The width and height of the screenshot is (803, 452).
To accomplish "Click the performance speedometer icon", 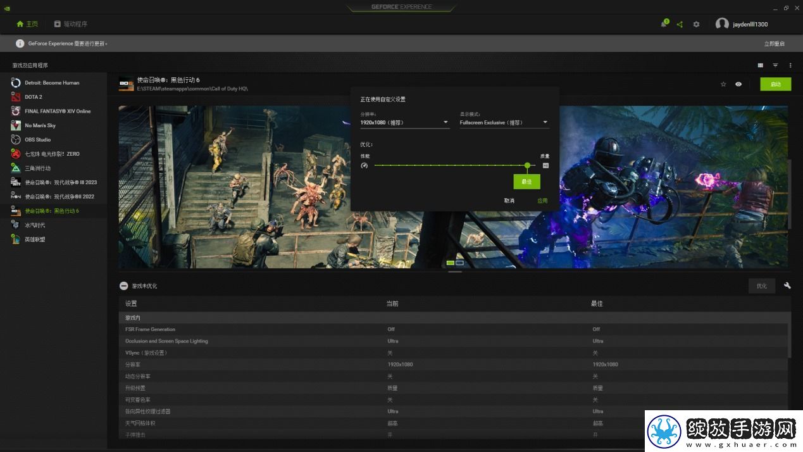I will click(x=364, y=166).
